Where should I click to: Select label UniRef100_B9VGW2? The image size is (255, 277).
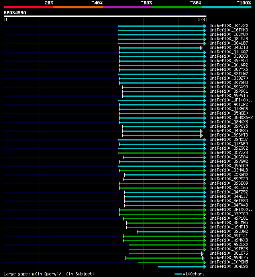(229, 161)
